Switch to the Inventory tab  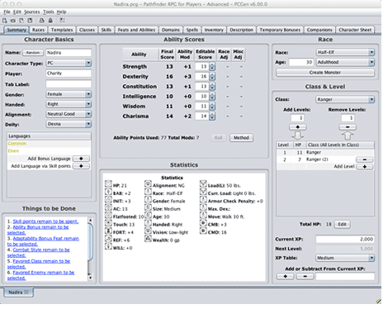click(x=214, y=30)
